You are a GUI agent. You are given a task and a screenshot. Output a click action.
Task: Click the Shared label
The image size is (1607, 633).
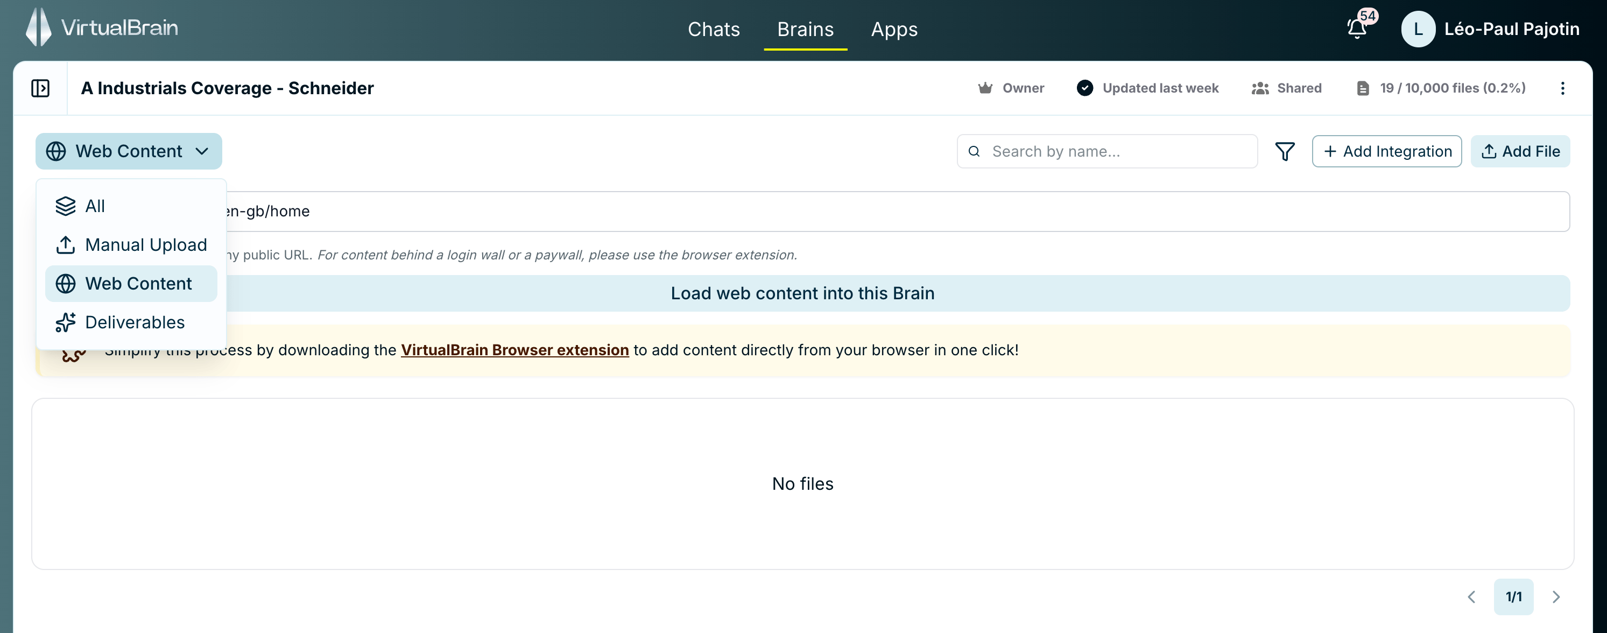(1299, 88)
